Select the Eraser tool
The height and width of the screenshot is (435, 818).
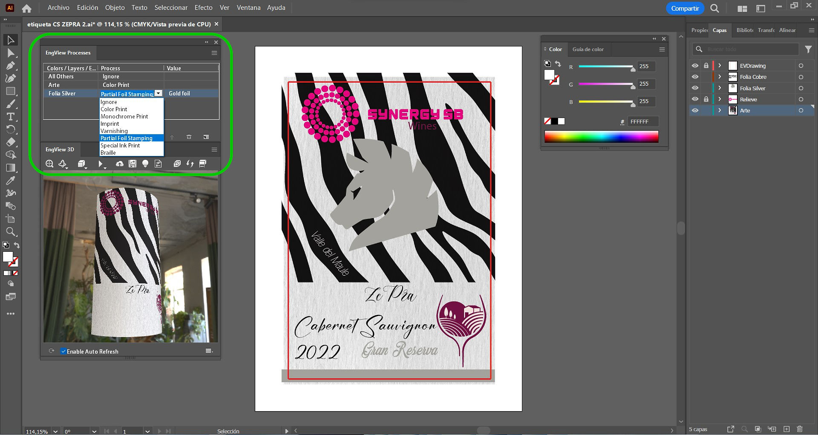(x=11, y=142)
